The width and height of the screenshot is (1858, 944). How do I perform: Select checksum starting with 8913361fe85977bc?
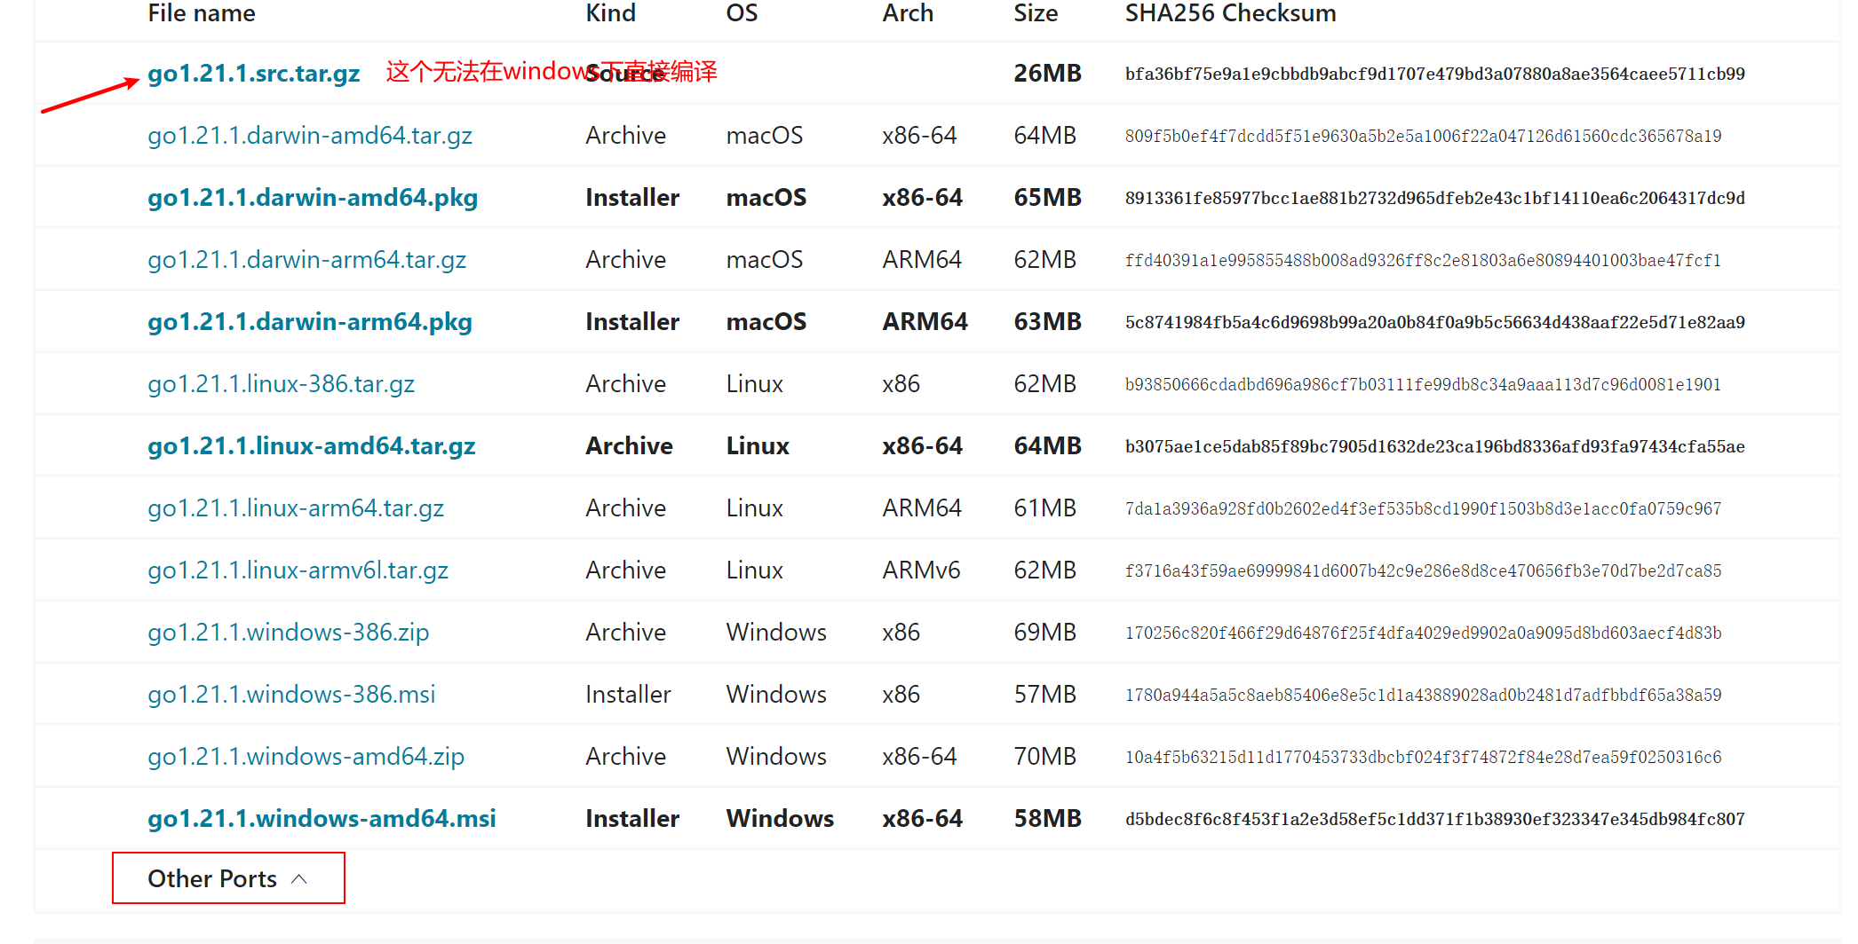(x=1434, y=198)
